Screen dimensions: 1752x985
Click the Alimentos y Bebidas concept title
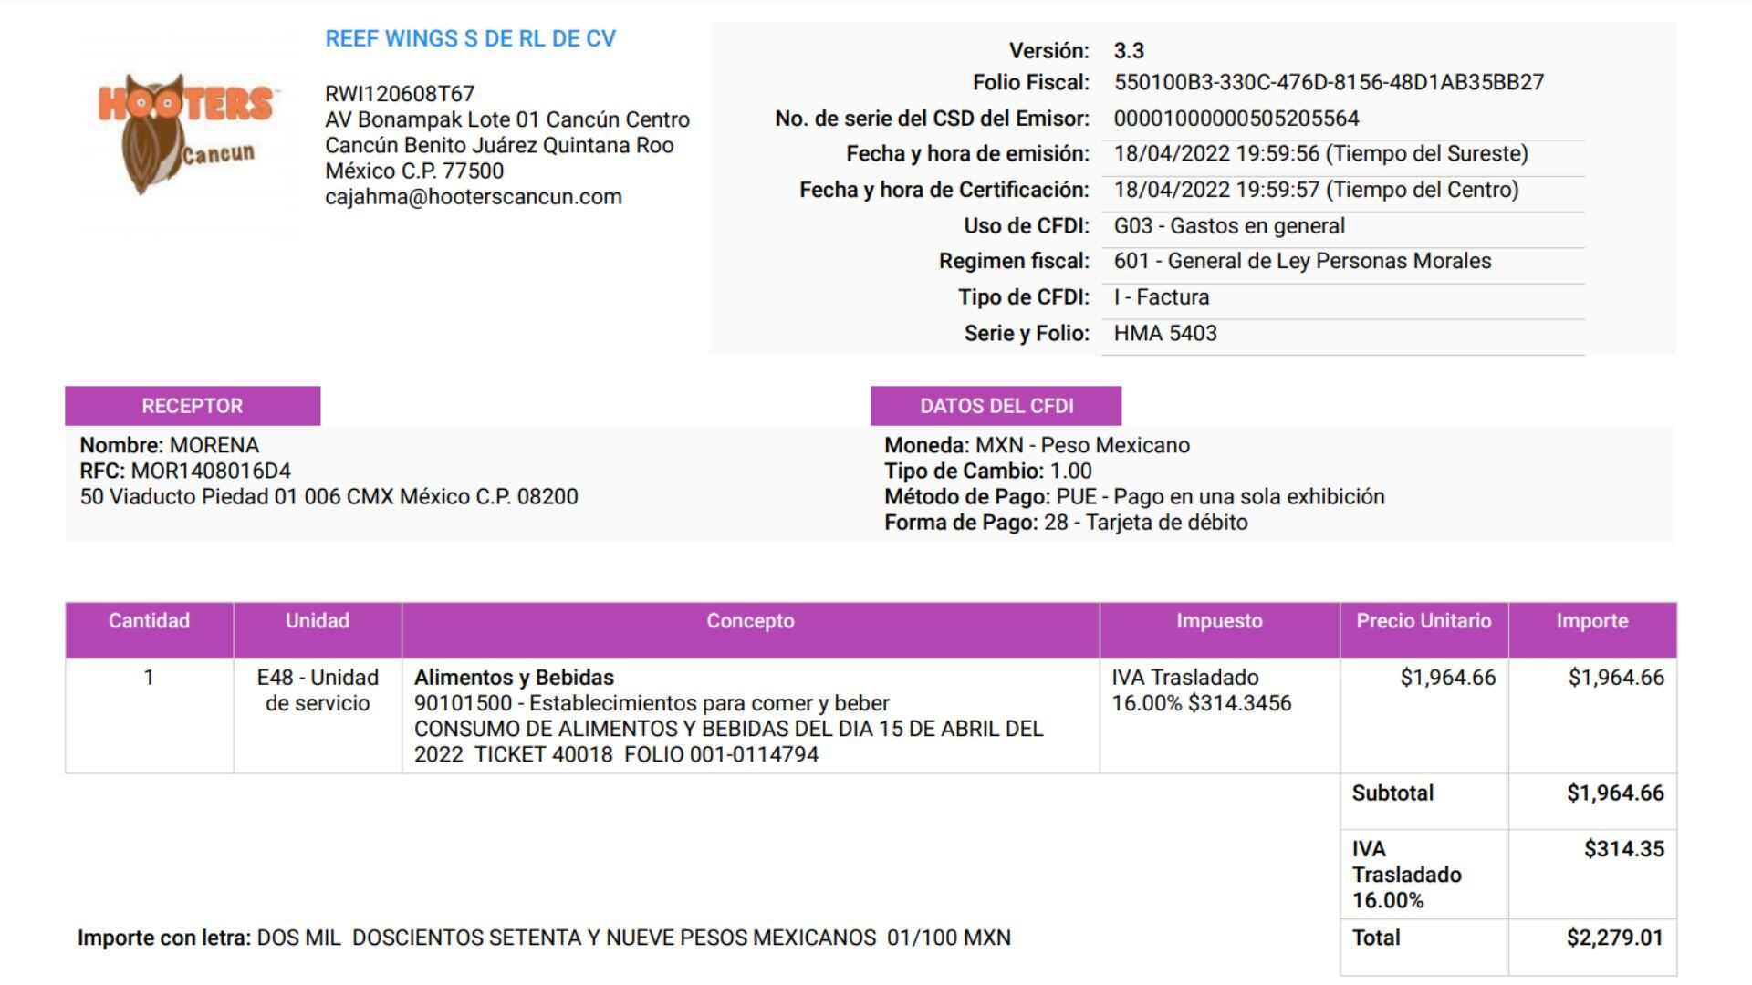(x=514, y=678)
